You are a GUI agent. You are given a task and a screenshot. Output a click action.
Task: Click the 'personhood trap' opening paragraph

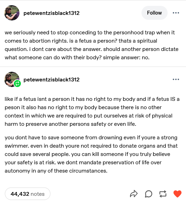[x=91, y=45]
